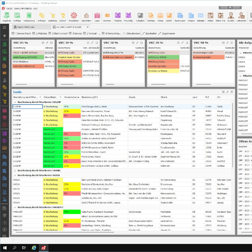This screenshot has height=252, width=252.
Task: Maximize the VKC 70 % widget
Action: 187,43
